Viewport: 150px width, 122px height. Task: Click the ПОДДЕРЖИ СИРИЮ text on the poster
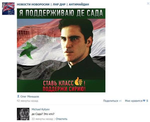[x=64, y=89]
